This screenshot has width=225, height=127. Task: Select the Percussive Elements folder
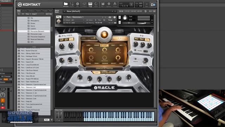[34, 31]
